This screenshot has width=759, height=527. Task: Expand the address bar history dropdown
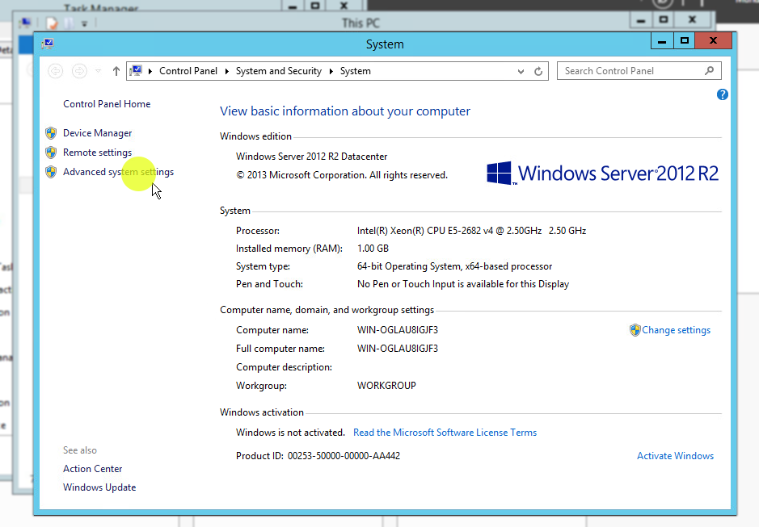point(521,71)
